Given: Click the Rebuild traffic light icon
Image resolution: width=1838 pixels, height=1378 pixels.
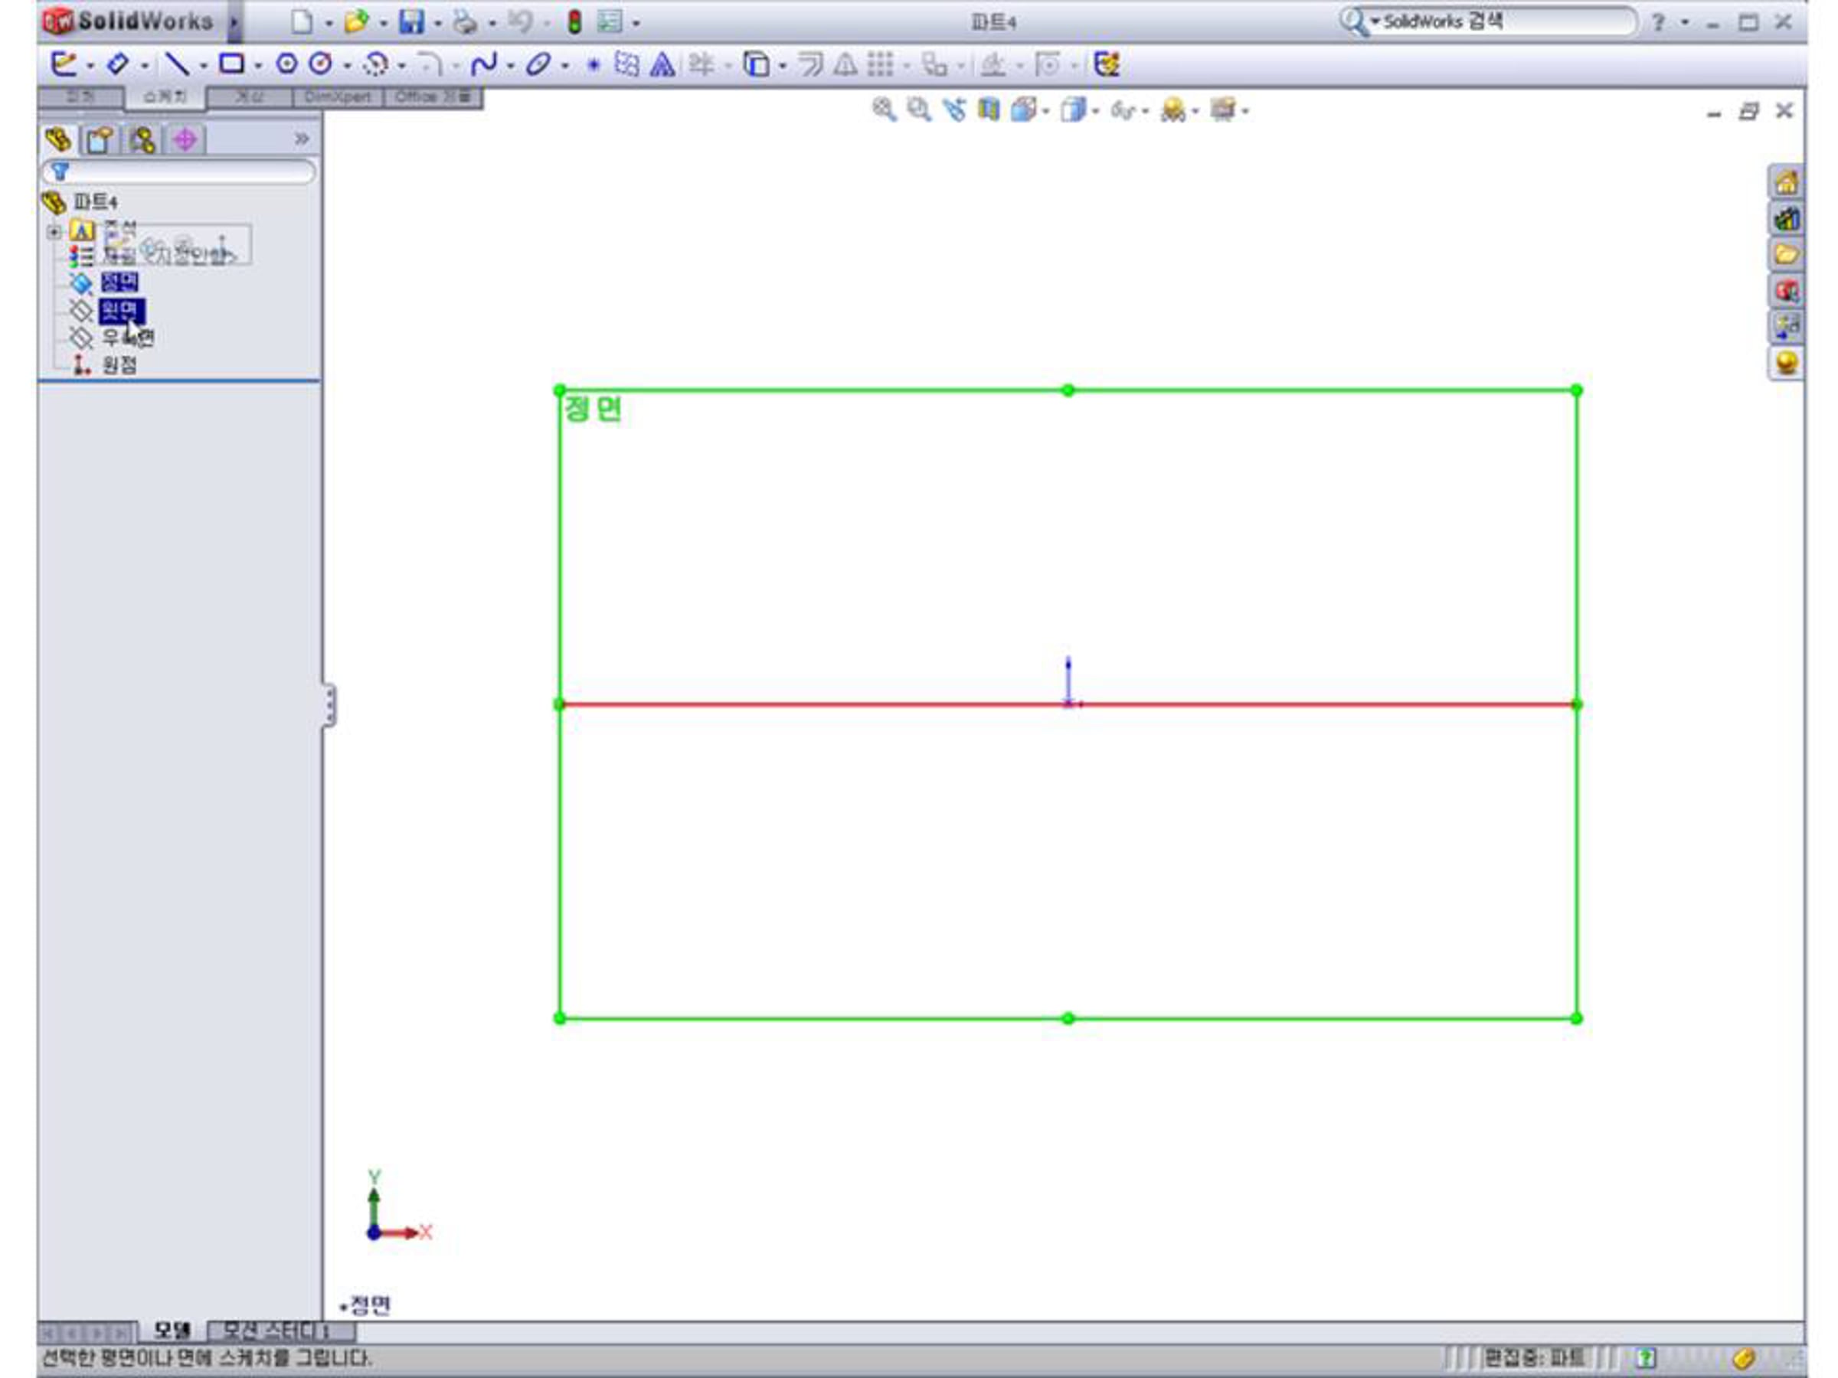Looking at the screenshot, I should [x=574, y=21].
